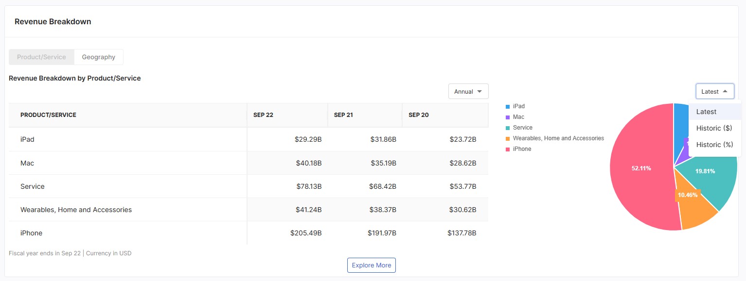Screen dimensions: 746x281
Task: Click the $29.29B iPad value
Action: point(308,139)
